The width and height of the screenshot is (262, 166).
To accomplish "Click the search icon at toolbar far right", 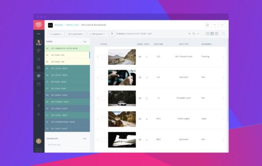I will point(223,33).
